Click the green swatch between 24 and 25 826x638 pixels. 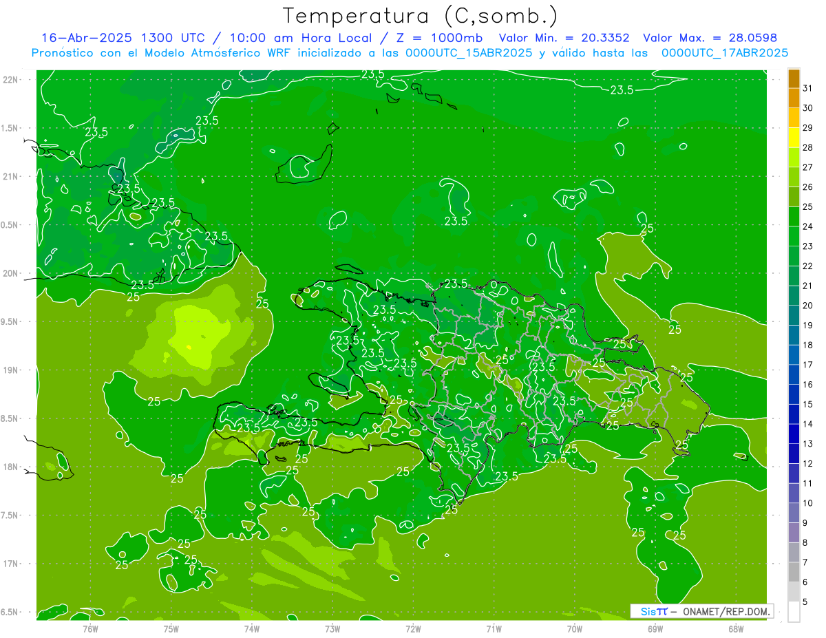pos(794,217)
